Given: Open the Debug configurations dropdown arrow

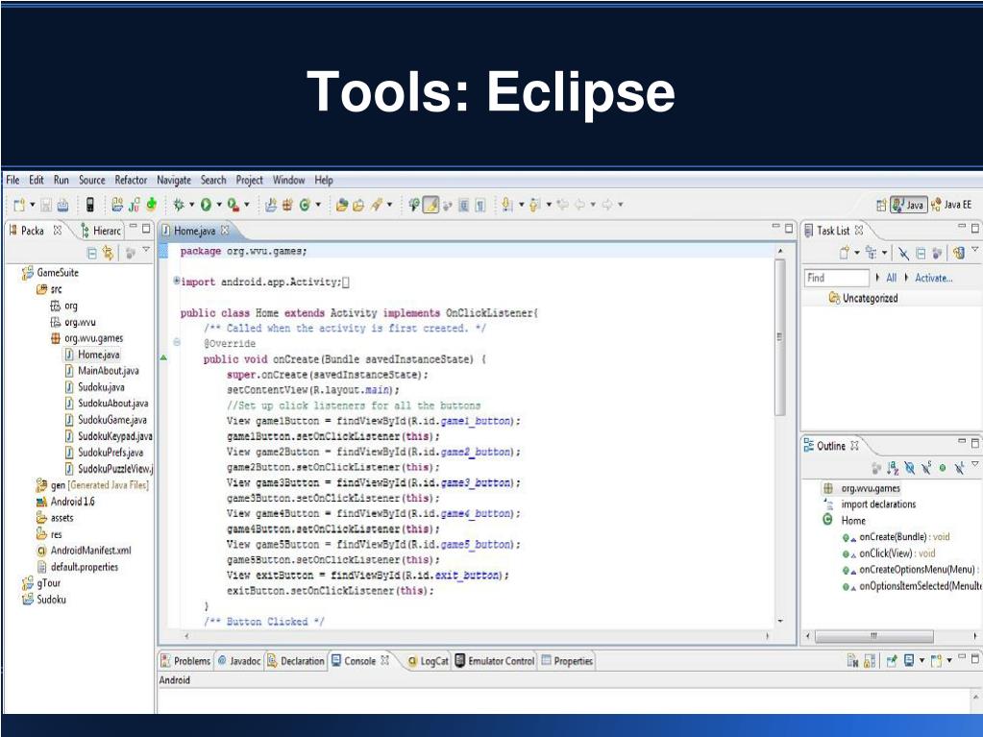Looking at the screenshot, I should 192,205.
